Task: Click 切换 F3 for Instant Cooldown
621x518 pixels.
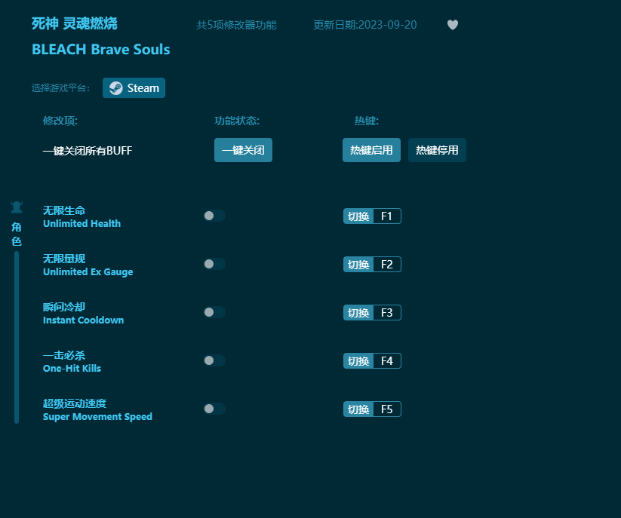Action: (372, 312)
